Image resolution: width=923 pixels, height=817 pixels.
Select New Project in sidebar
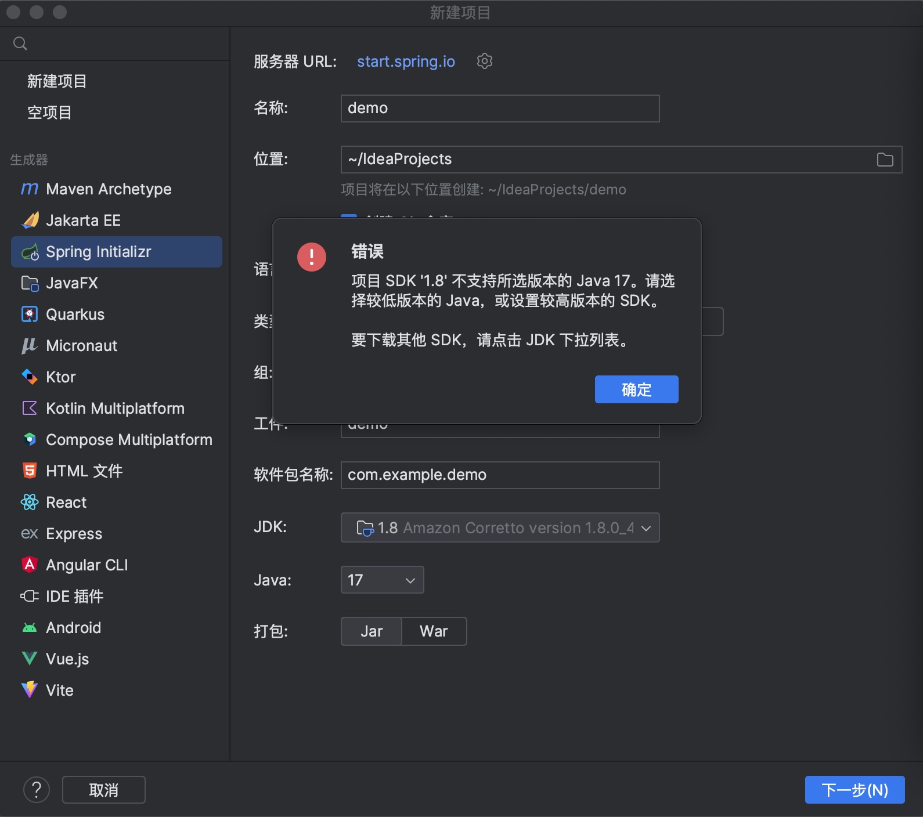coord(57,81)
